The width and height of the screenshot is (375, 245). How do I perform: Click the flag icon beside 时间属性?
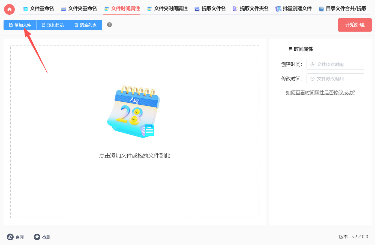(290, 49)
